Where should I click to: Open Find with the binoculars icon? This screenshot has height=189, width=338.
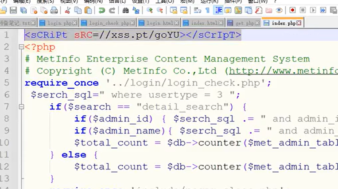(x=125, y=10)
